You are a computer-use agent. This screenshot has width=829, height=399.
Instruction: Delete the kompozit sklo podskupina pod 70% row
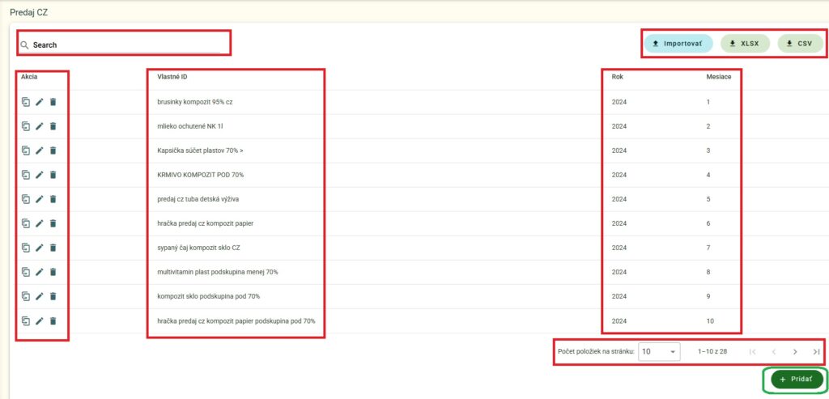point(53,296)
